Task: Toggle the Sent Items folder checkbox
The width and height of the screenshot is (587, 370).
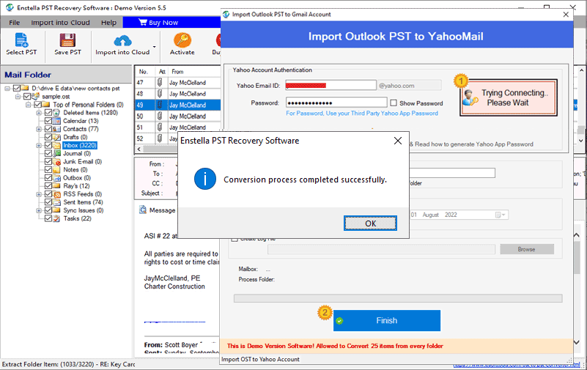Action: [x=48, y=202]
